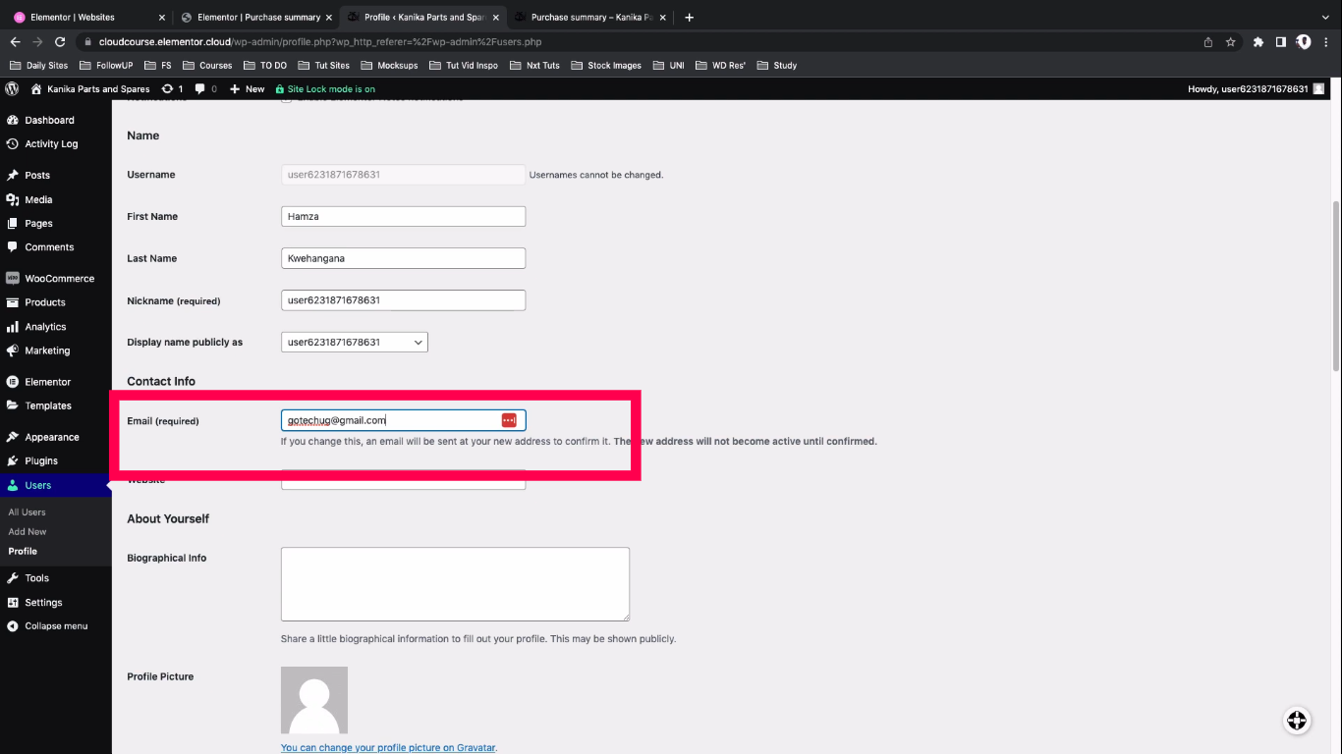Open browser extensions puzzle icon

pyautogui.click(x=1258, y=42)
